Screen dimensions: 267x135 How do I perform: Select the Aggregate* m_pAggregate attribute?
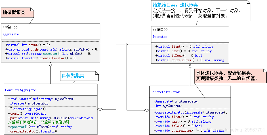click(176, 101)
